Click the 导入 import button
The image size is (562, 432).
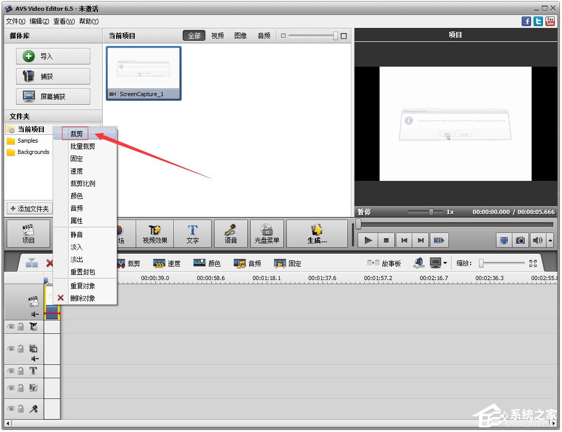(x=53, y=56)
